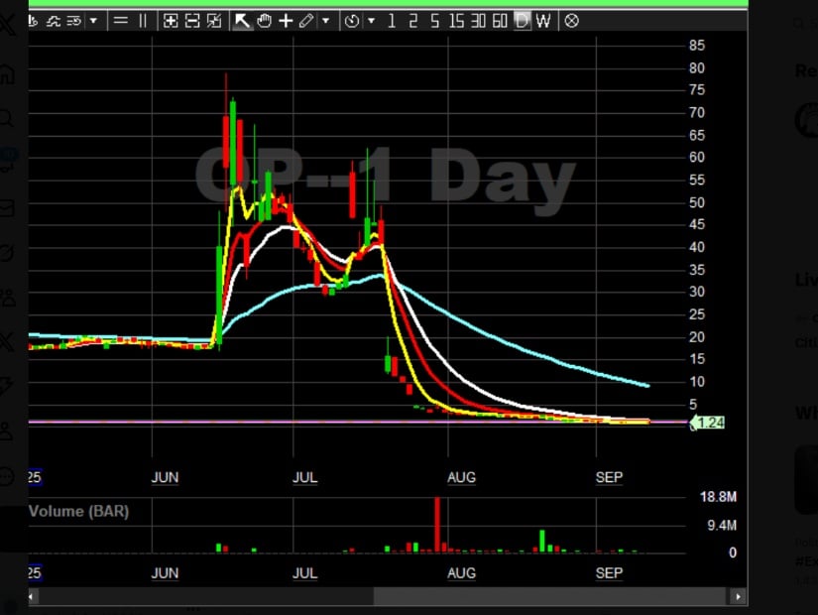Click the list settings icon in toolbar
The width and height of the screenshot is (818, 615).
pyautogui.click(x=74, y=21)
